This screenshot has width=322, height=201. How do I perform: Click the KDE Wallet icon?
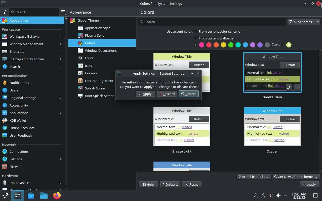coord(5,120)
